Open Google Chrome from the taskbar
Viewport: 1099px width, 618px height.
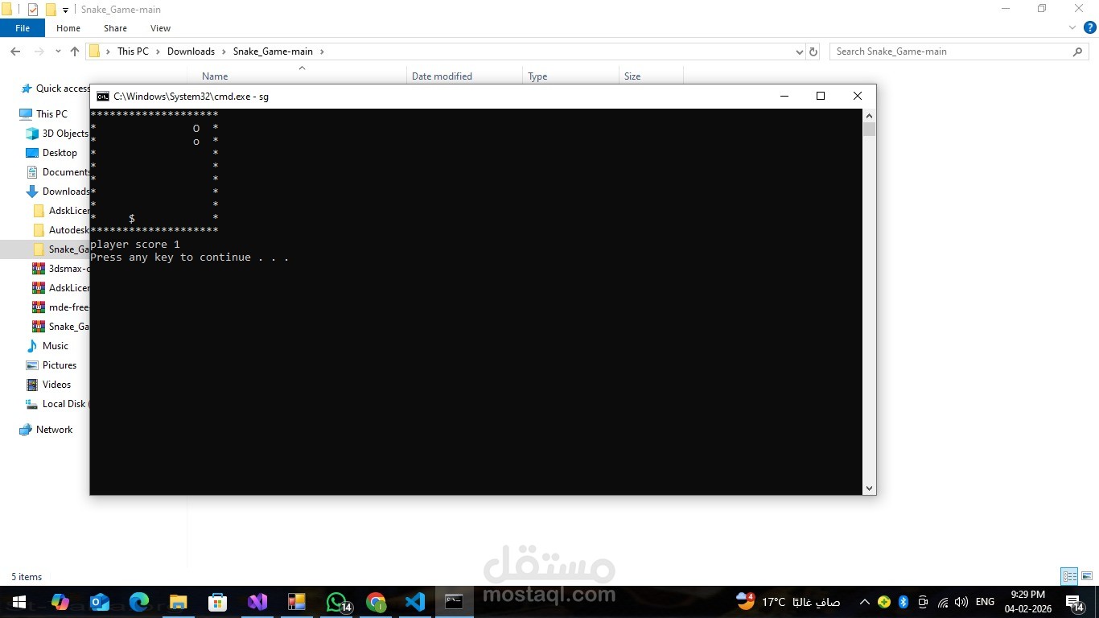click(x=375, y=601)
